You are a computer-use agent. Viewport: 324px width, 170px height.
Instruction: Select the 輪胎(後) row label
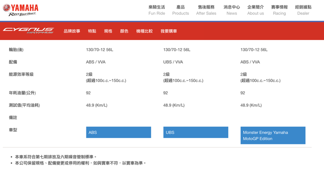16,50
